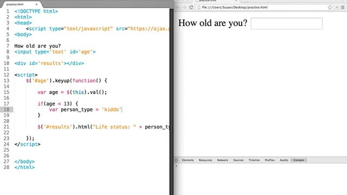Open the Elements tab in DevTools
Viewport: 347px width, 195px height.
coord(188,160)
